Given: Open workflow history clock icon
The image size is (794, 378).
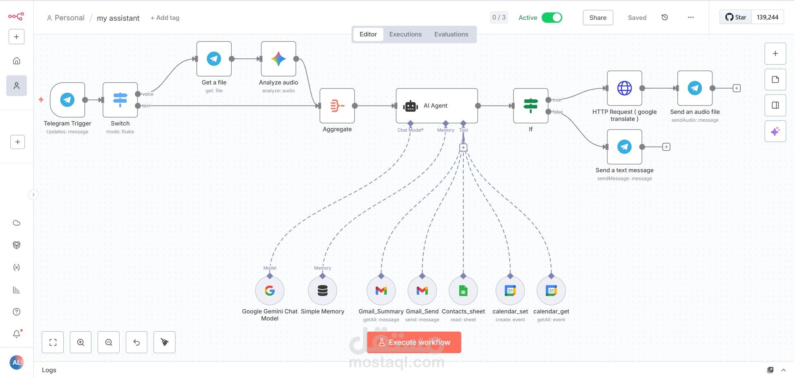Looking at the screenshot, I should [x=665, y=17].
